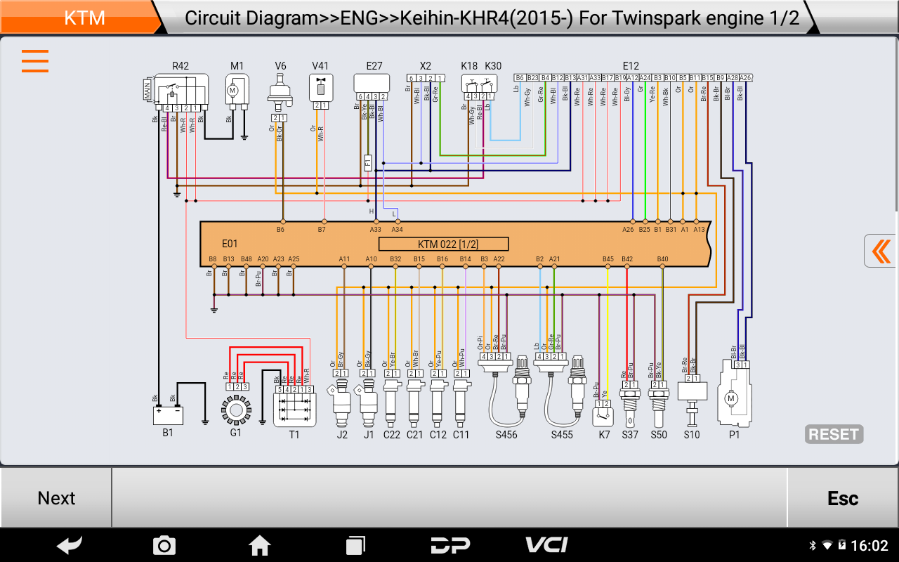Tap the 16:02 clock
This screenshot has height=562, width=899.
coord(870,546)
